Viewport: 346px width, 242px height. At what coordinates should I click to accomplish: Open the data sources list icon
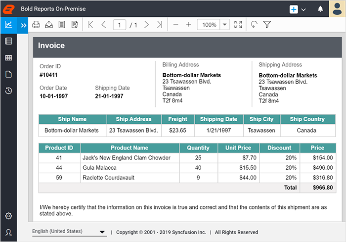pos(8,41)
